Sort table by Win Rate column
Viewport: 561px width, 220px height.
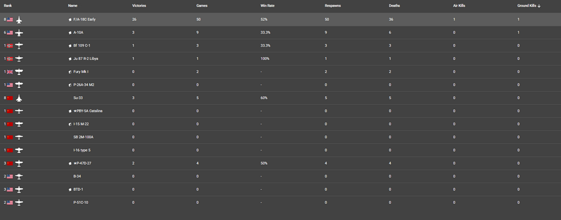coord(267,6)
